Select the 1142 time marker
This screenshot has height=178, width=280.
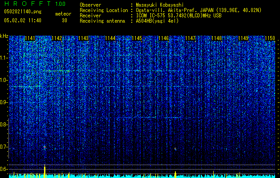tap(57, 38)
